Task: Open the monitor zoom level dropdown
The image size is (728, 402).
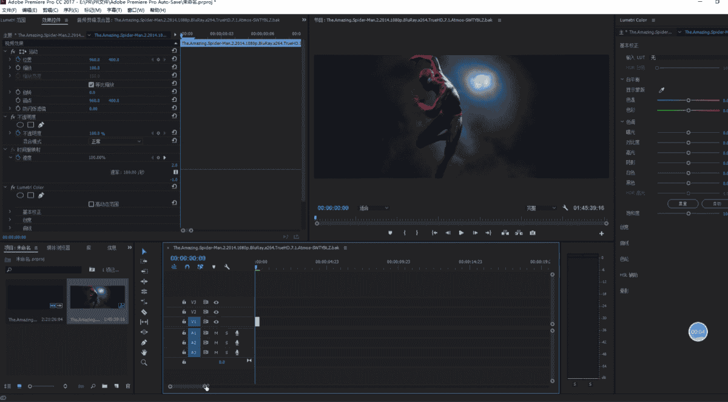Action: tap(373, 208)
